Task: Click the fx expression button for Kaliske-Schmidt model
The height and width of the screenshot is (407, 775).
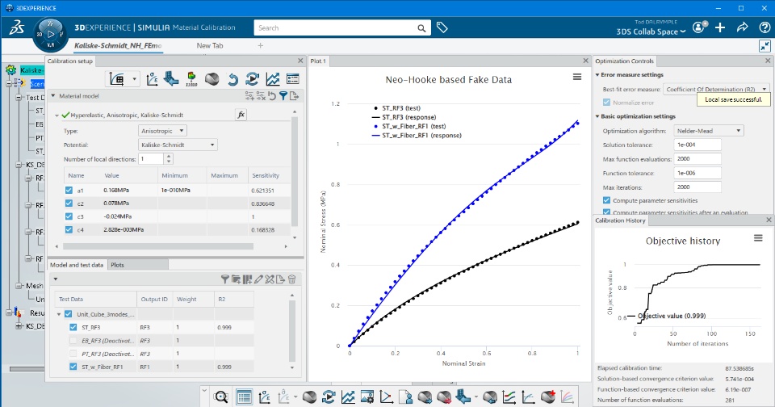Action: tap(241, 115)
